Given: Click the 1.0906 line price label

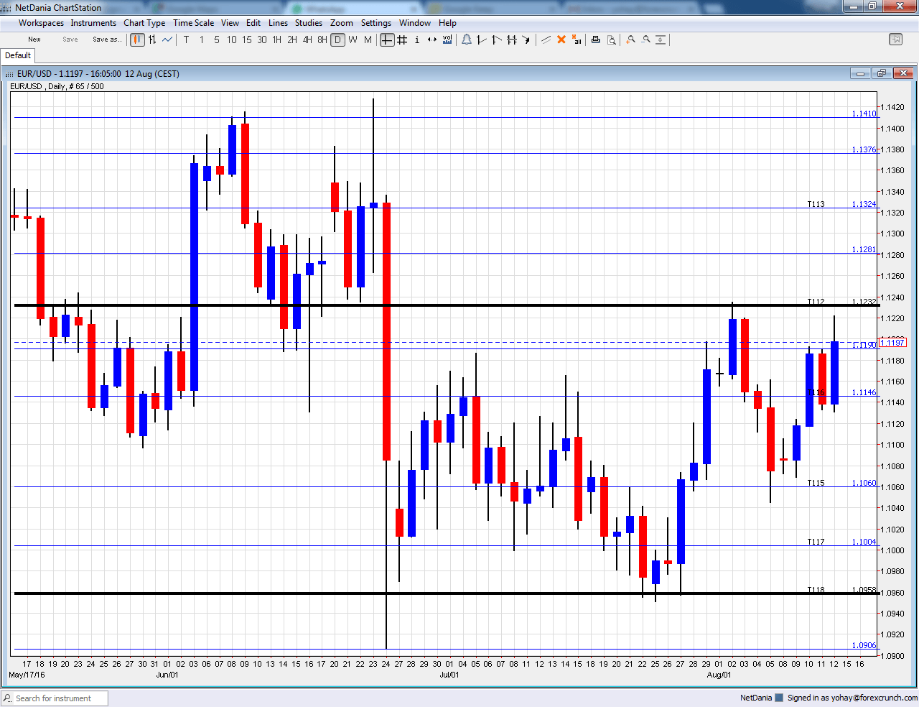Looking at the screenshot, I should click(864, 645).
